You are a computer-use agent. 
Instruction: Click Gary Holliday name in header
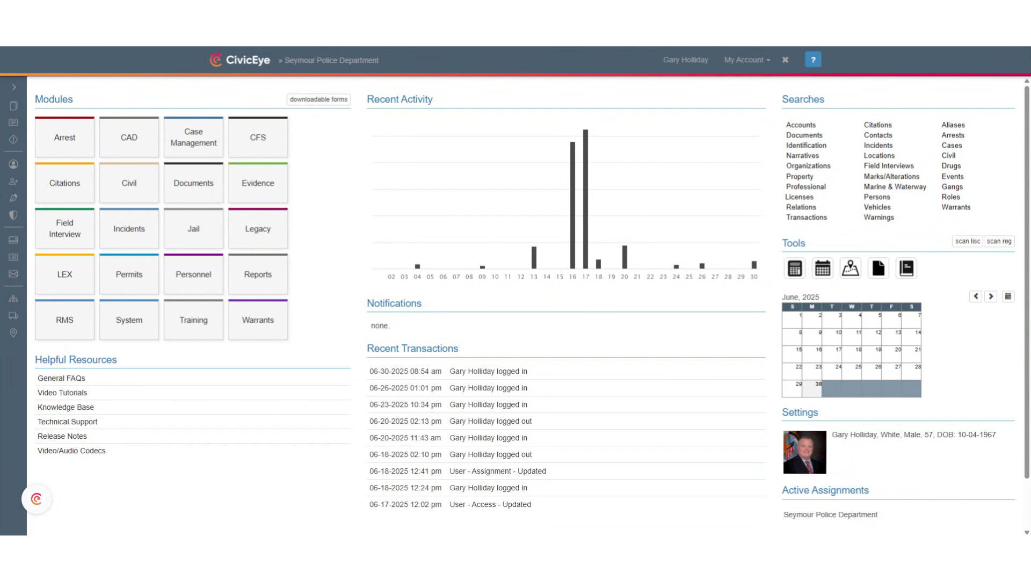685,60
